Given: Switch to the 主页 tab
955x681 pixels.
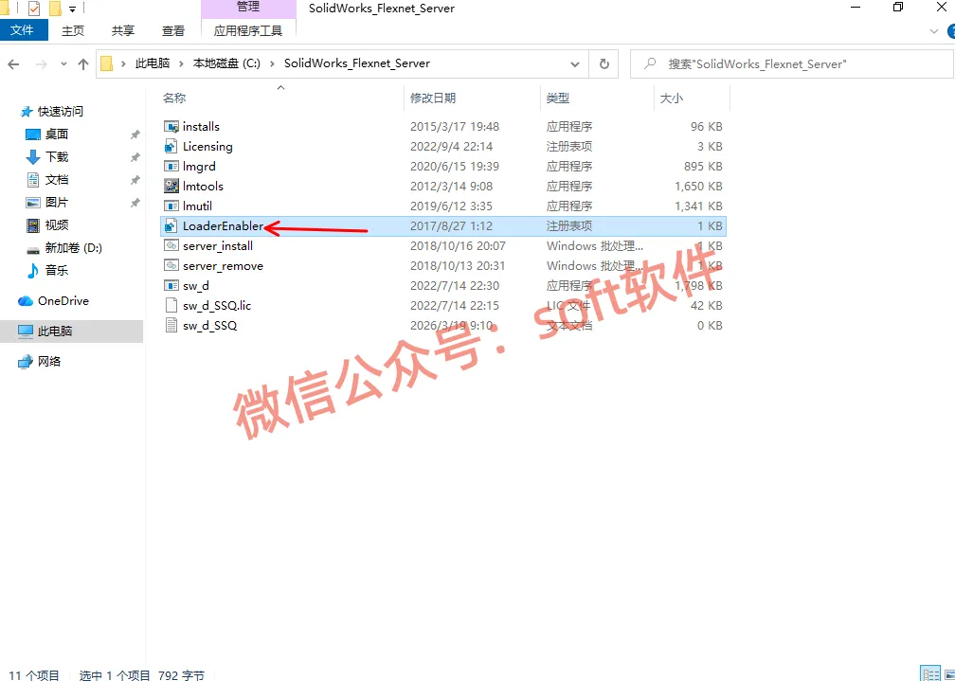Looking at the screenshot, I should point(72,30).
